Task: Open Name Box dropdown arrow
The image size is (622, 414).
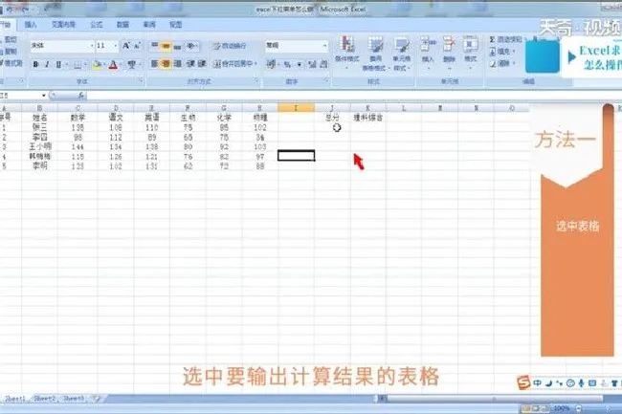Action: [x=44, y=96]
